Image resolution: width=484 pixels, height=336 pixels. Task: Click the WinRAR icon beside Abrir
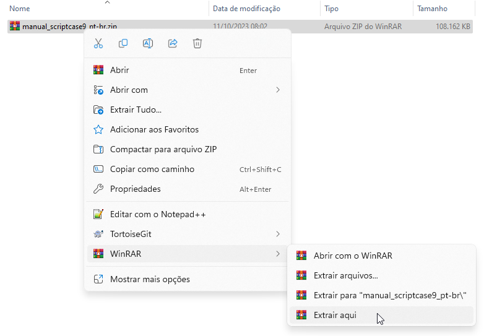click(98, 70)
